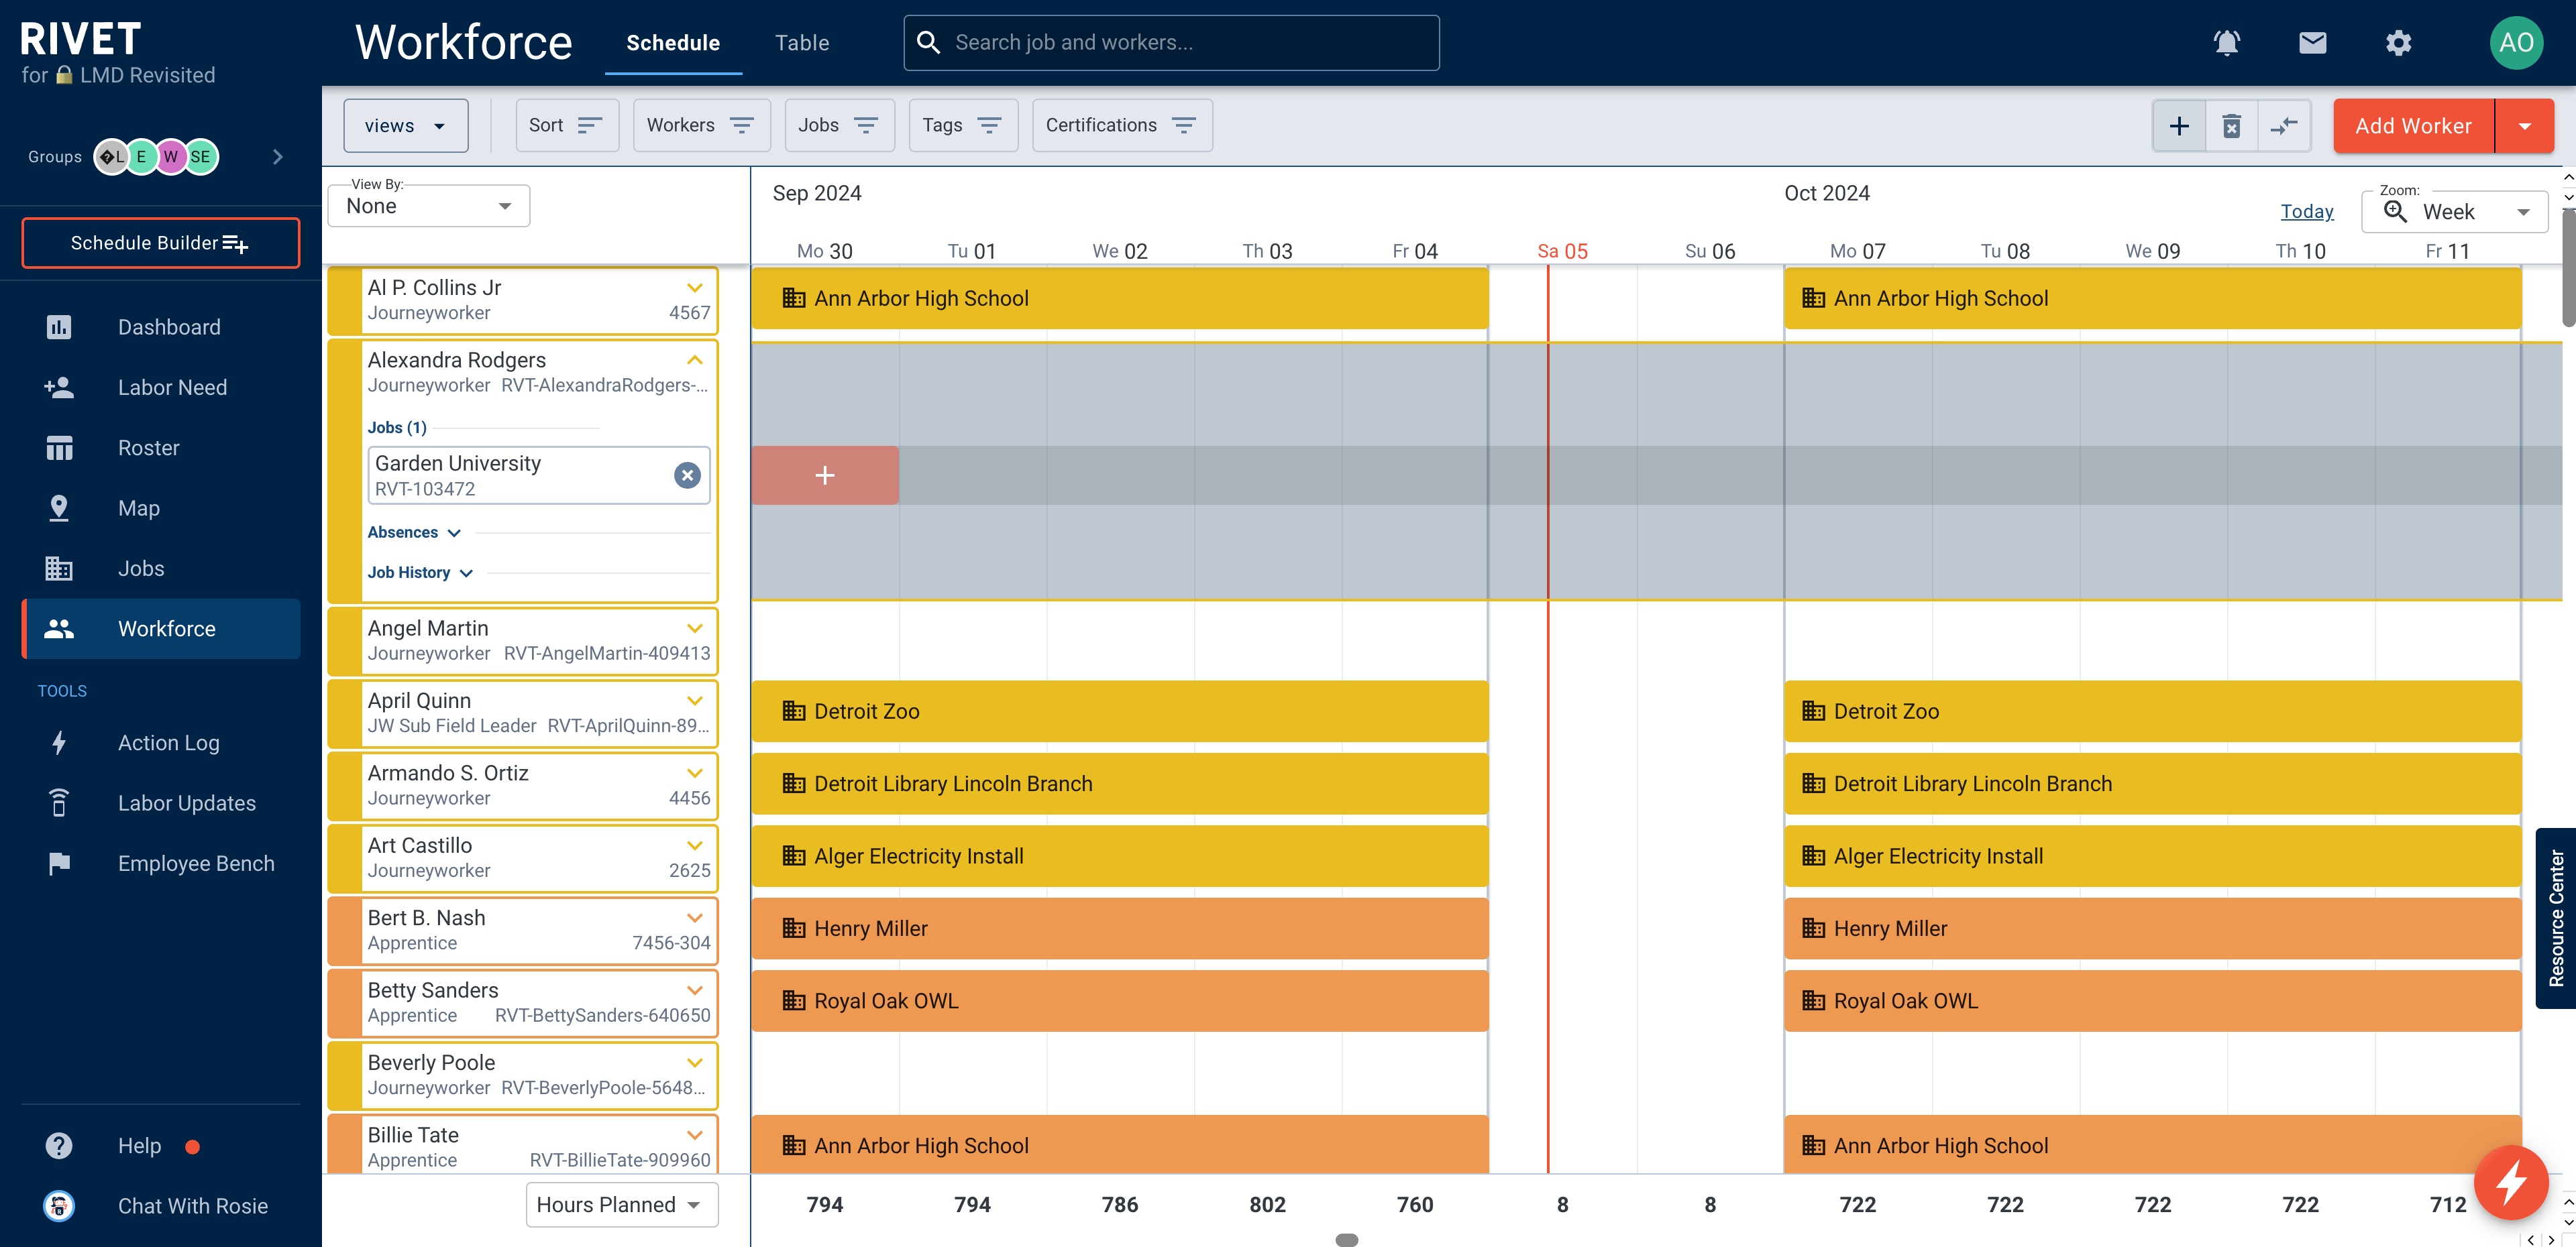Open settings gear icon
This screenshot has width=2576, height=1247.
(x=2398, y=43)
